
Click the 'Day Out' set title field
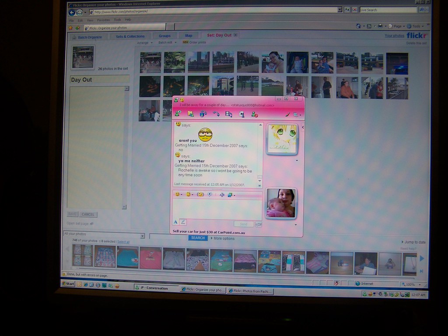[99, 80]
